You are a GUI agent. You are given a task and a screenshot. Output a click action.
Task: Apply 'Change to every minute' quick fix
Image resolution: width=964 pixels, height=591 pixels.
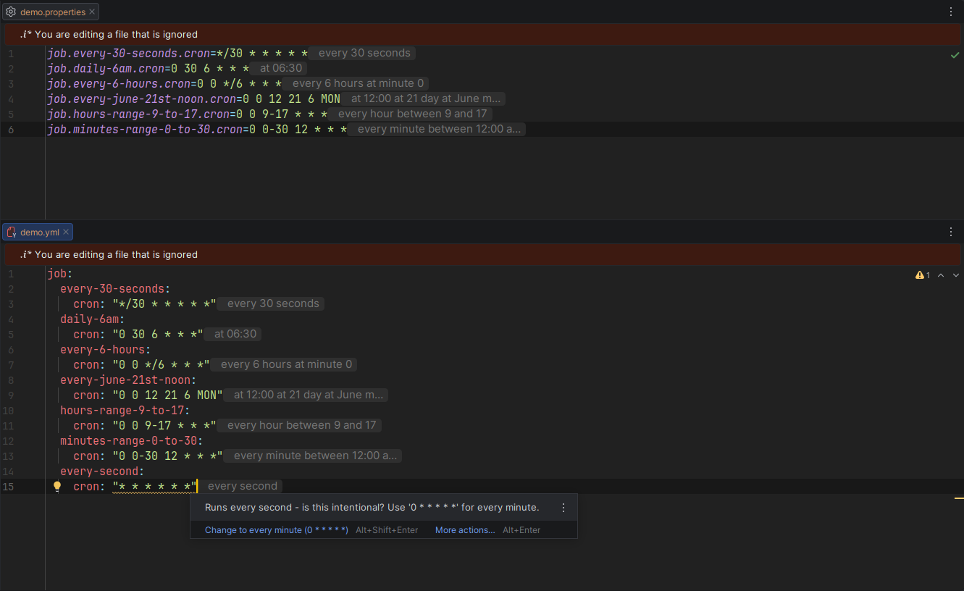[x=276, y=530]
